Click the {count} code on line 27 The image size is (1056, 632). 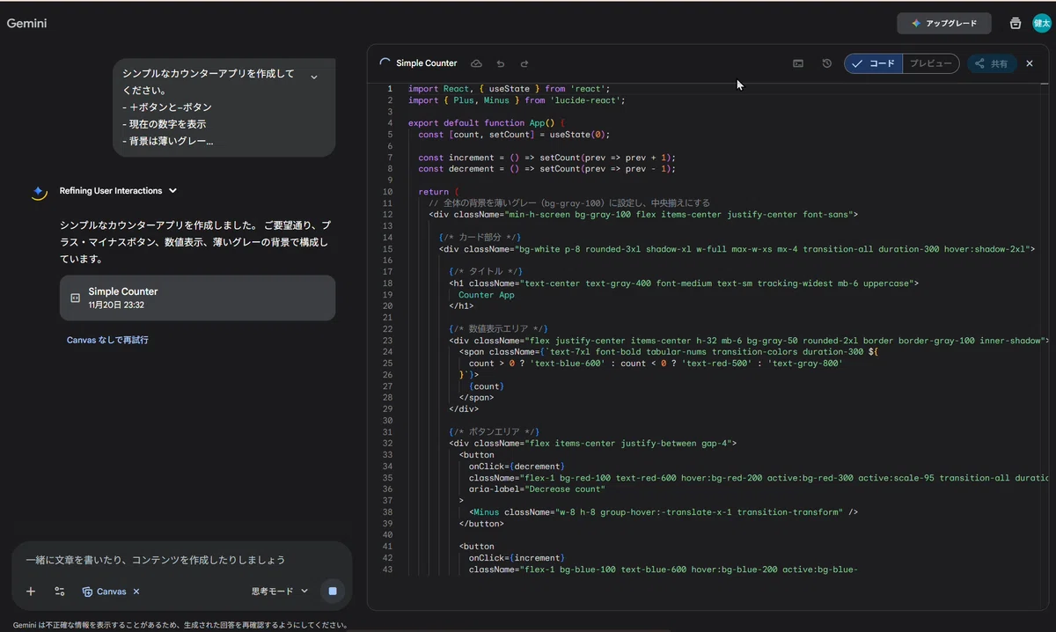pos(487,386)
